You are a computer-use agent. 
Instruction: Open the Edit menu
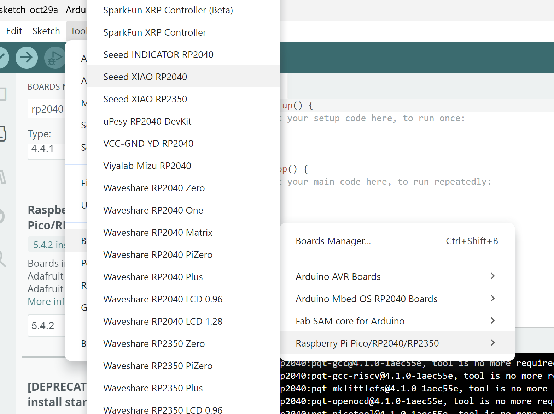14,31
